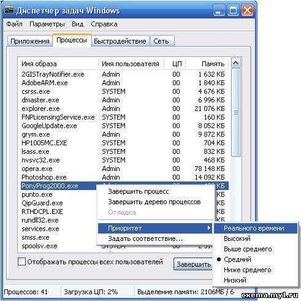Screen dimensions: 301x301
Task: Choose Завершить процесс in context menu
Action: coord(139,191)
